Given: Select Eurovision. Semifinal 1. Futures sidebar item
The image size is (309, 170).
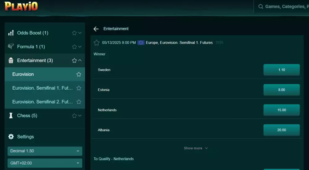Looking at the screenshot, I should [x=45, y=88].
